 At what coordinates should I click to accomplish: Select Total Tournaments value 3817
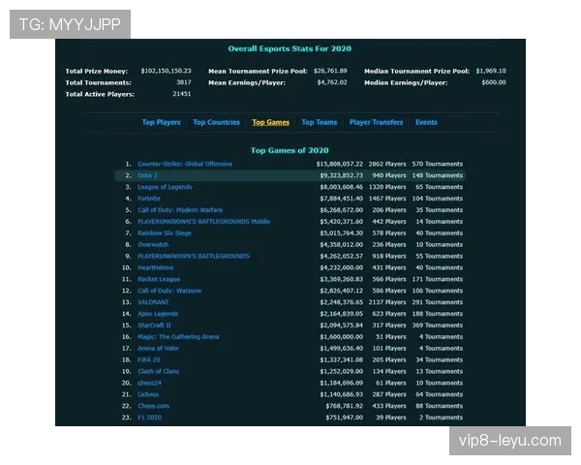click(x=184, y=82)
